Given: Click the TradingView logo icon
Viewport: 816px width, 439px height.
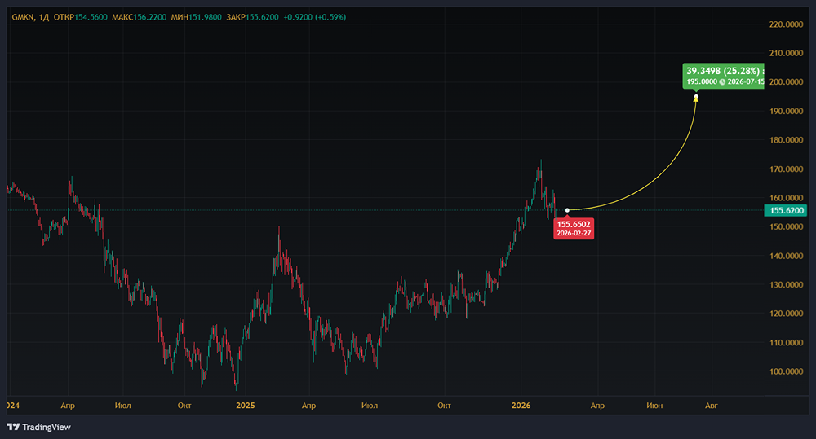Looking at the screenshot, I should tap(13, 427).
